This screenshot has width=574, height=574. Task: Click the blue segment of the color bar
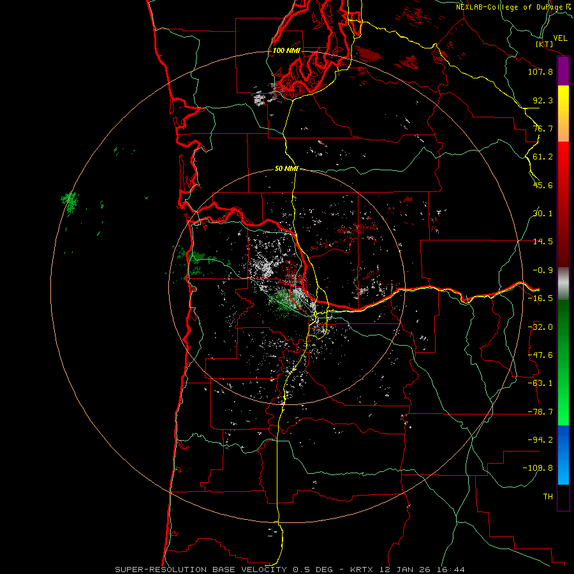563,455
